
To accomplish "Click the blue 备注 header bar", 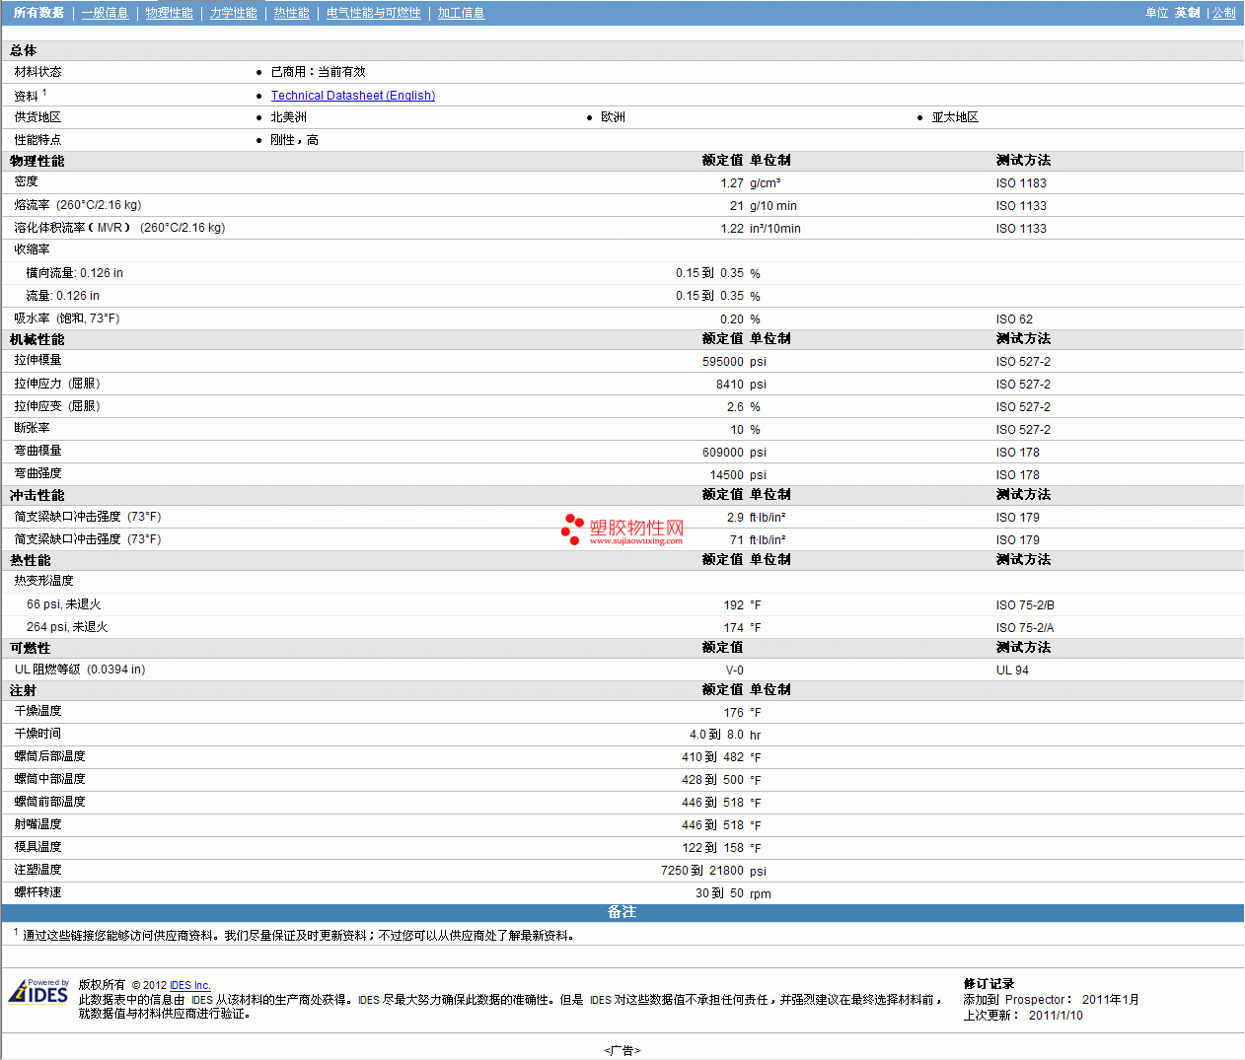I will pyautogui.click(x=622, y=912).
